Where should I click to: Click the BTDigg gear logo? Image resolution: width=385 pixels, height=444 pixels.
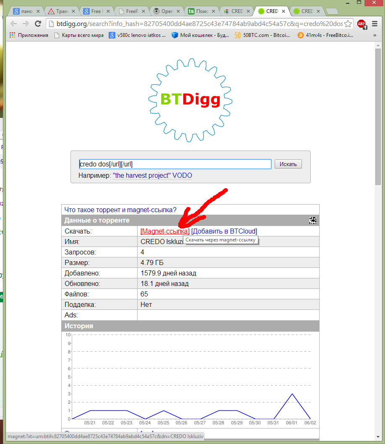pyautogui.click(x=190, y=100)
